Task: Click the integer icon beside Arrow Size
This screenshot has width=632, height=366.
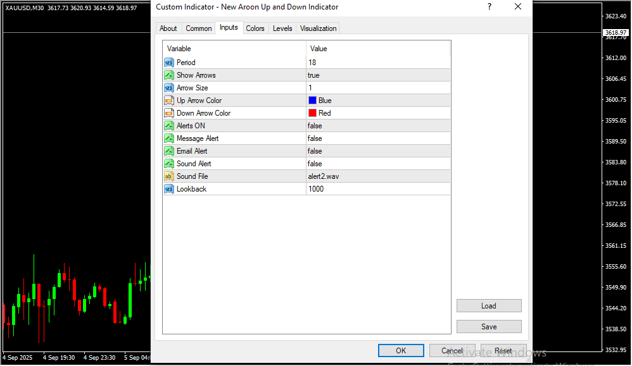Action: tap(168, 88)
